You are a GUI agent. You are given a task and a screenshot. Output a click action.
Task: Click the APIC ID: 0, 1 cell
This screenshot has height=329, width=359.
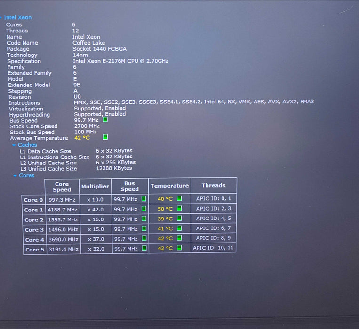214,199
